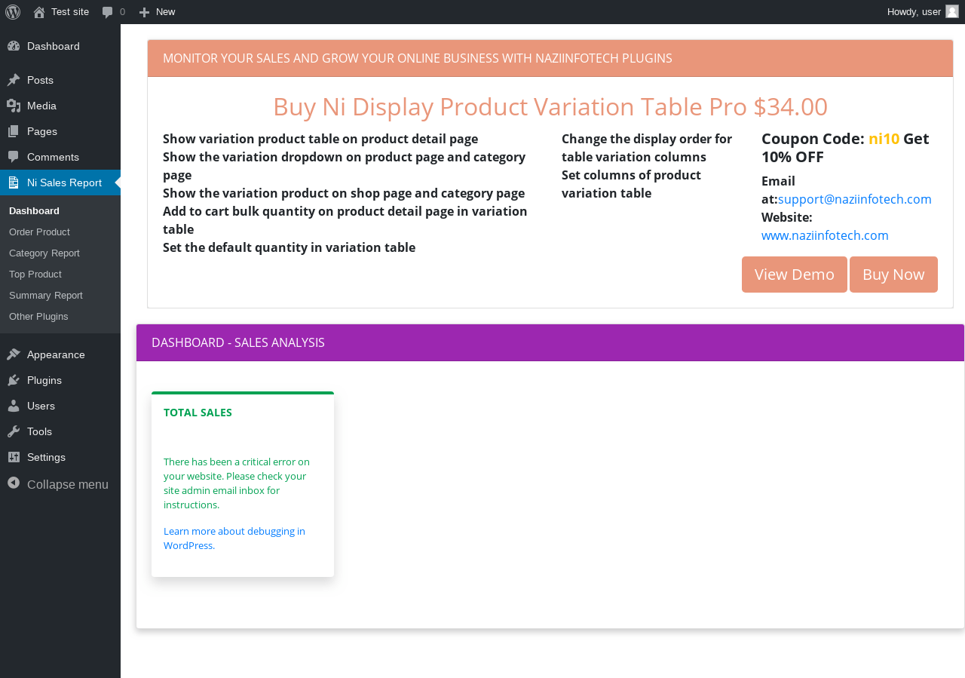Screen dimensions: 965x678
Task: Go to Posts in the sidebar
Action: tap(60, 80)
